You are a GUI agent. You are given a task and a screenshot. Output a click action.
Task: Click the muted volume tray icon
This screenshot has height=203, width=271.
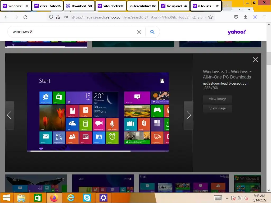click(x=246, y=198)
